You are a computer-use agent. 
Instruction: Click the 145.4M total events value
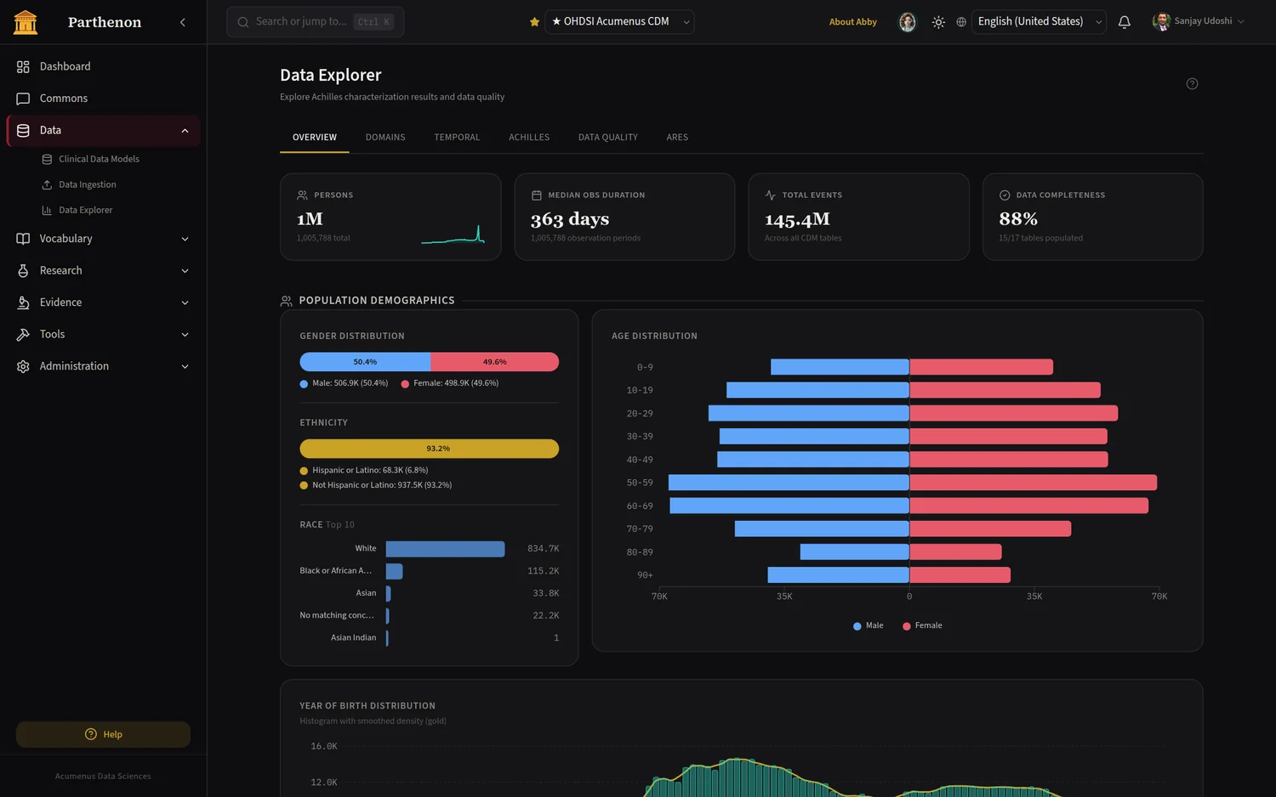click(x=797, y=219)
